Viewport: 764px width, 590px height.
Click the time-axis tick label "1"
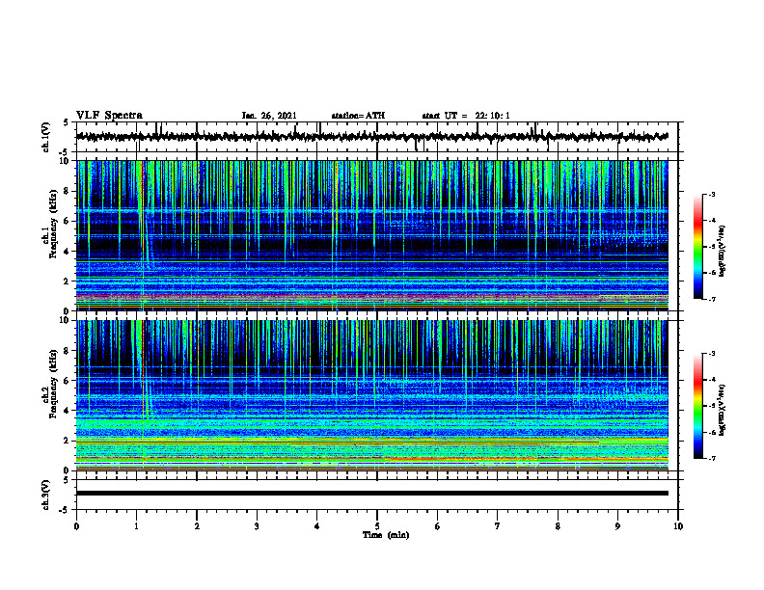pyautogui.click(x=136, y=526)
